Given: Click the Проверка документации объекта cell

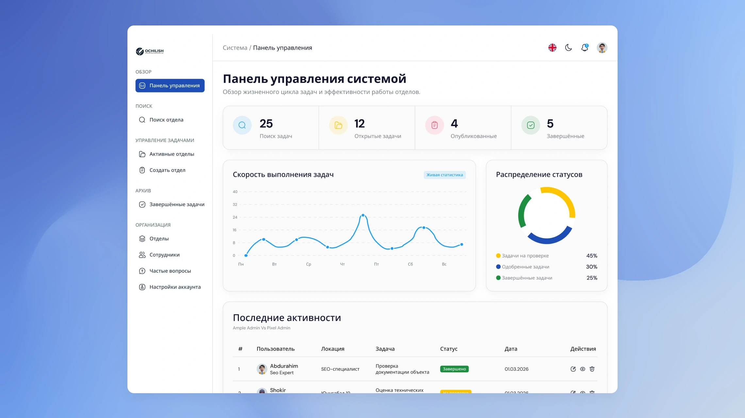Looking at the screenshot, I should (402, 369).
